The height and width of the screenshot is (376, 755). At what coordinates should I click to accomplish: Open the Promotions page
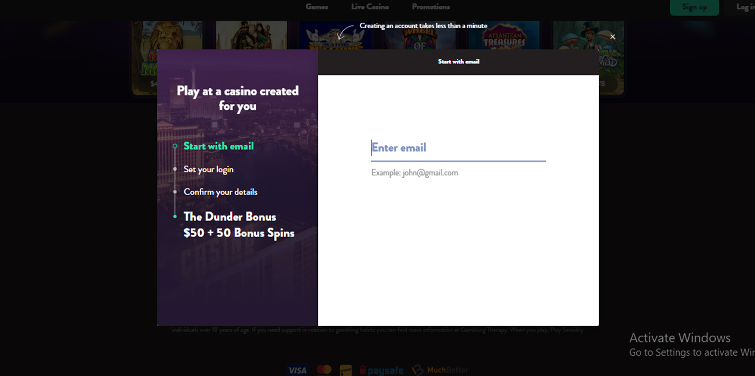click(431, 7)
